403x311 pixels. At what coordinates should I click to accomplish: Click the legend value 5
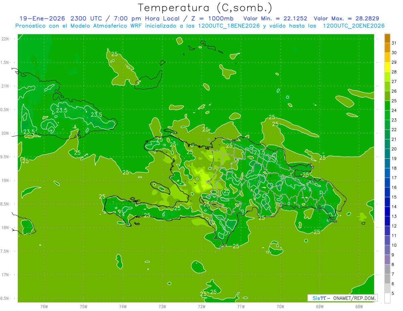[x=393, y=293]
